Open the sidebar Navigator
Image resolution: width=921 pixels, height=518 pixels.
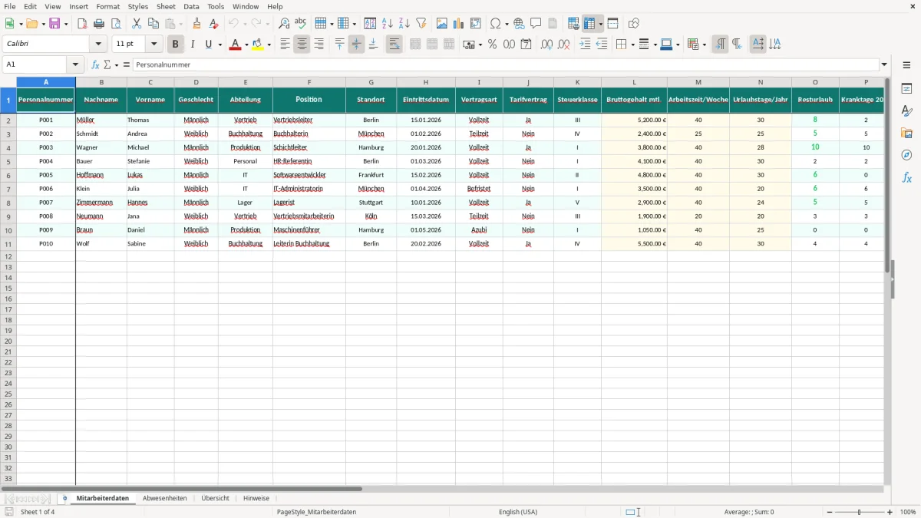(x=906, y=155)
